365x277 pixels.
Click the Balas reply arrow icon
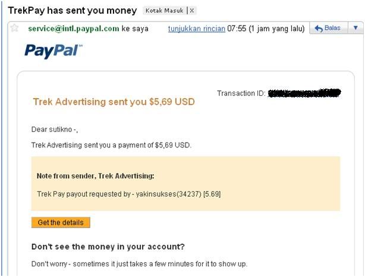(318, 29)
